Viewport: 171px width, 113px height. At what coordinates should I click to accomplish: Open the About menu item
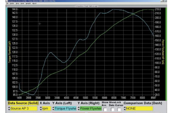(x=34, y=4)
